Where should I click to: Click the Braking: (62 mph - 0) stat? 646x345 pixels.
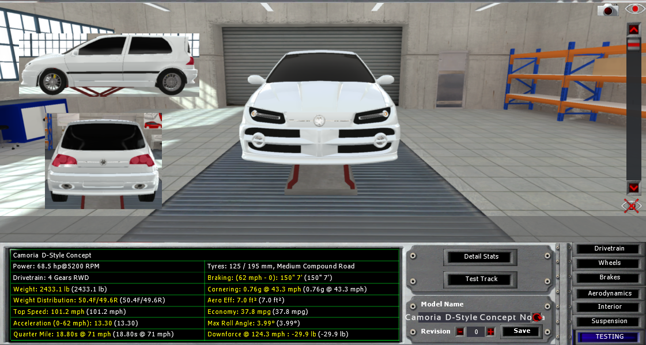(255, 278)
